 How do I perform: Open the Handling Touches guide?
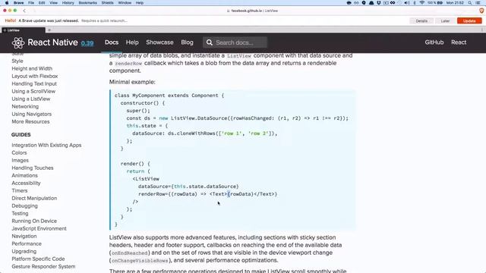click(x=33, y=168)
